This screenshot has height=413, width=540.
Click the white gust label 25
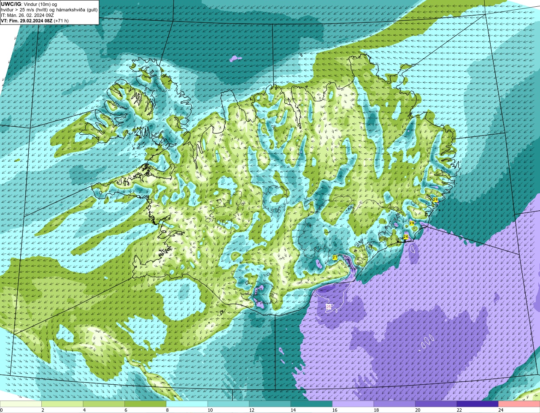329,307
